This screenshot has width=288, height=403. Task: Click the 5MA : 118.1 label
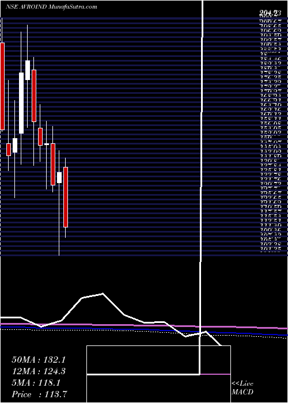[36, 383]
